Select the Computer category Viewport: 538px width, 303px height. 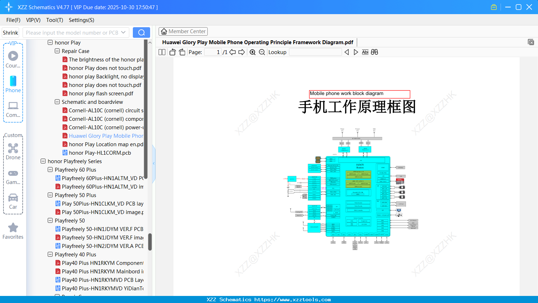click(x=13, y=109)
